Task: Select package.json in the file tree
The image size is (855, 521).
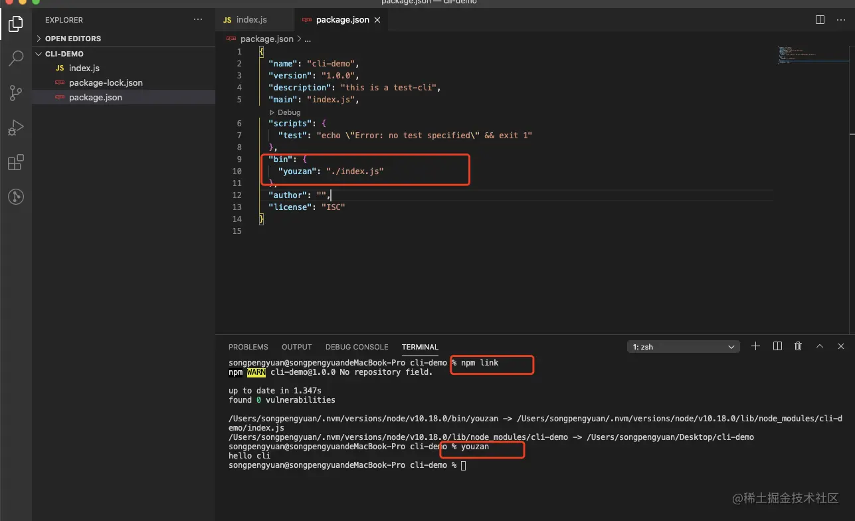Action: click(x=124, y=98)
